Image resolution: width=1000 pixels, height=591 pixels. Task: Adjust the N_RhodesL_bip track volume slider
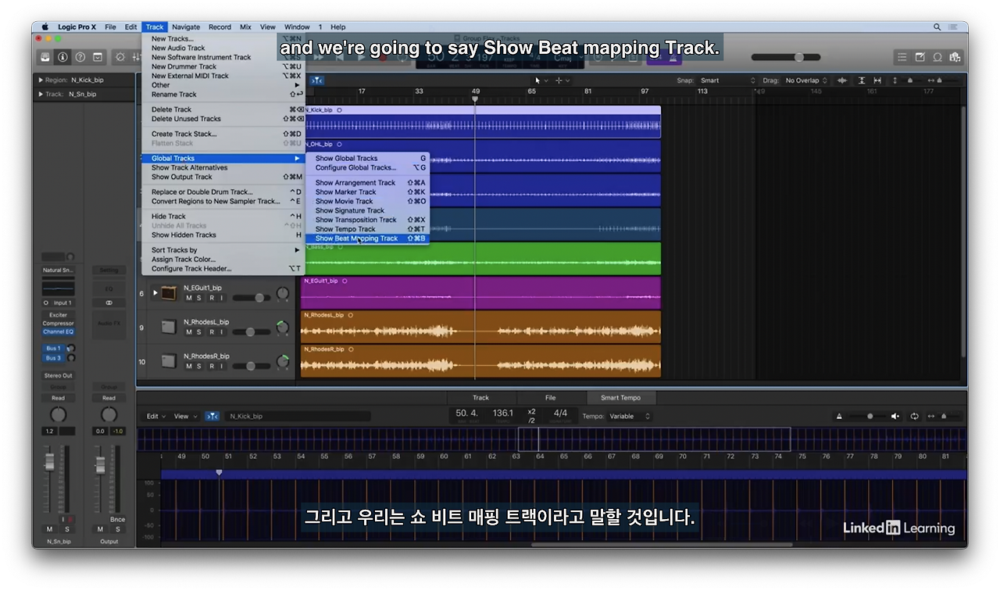click(250, 332)
